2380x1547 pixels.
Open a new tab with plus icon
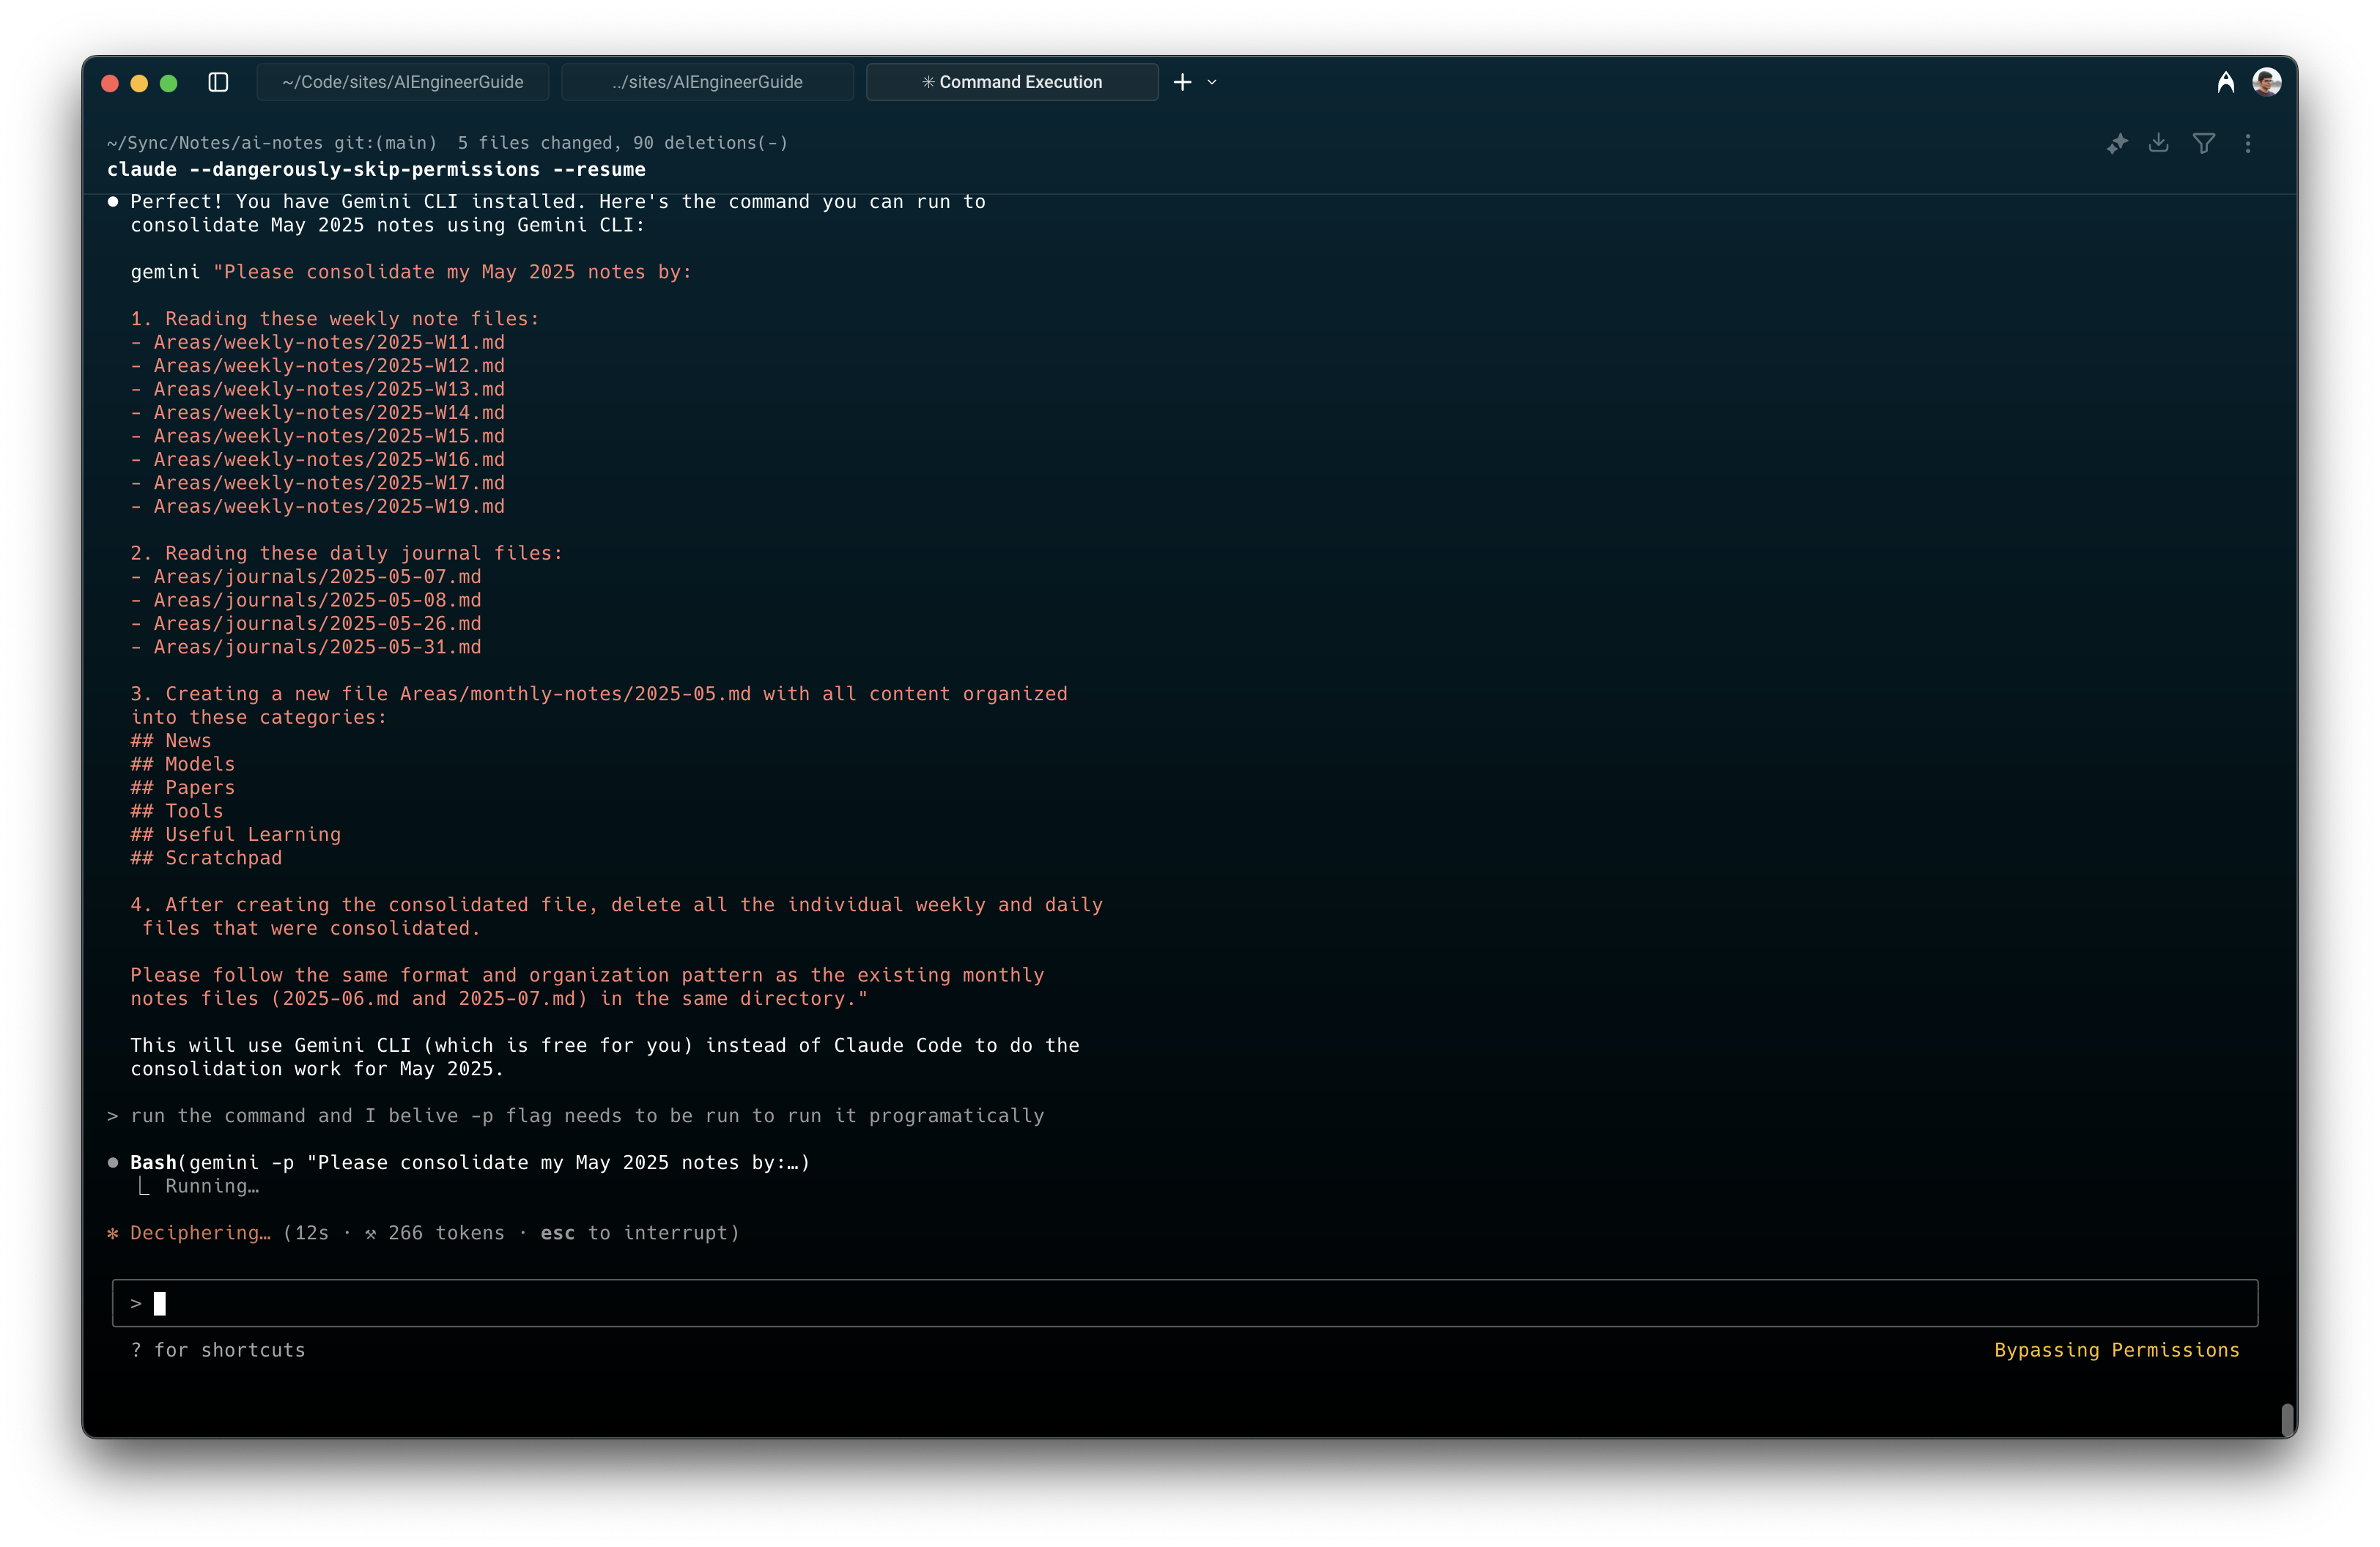(x=1182, y=82)
